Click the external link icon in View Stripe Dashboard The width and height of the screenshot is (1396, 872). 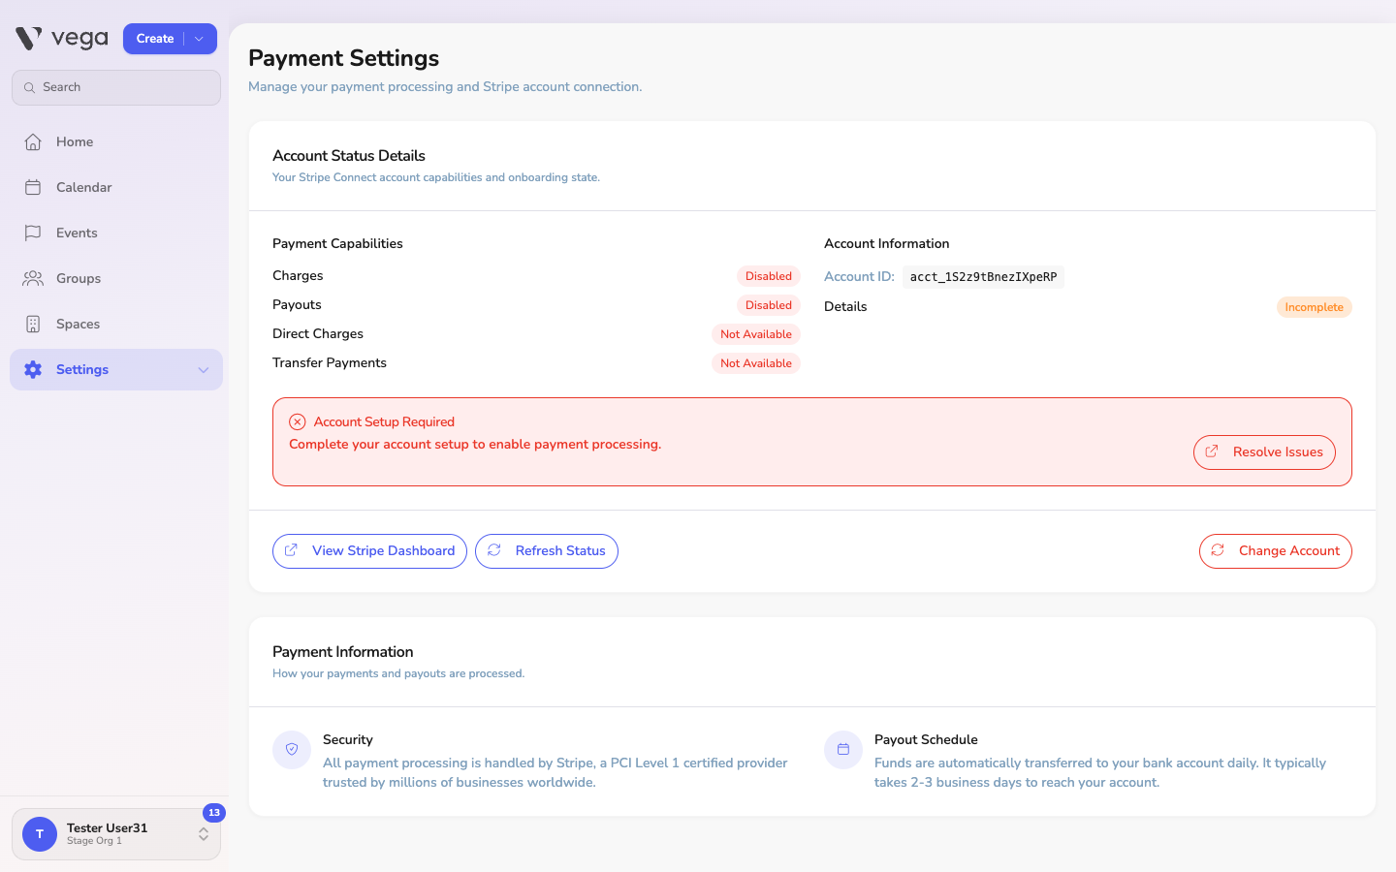coord(291,550)
